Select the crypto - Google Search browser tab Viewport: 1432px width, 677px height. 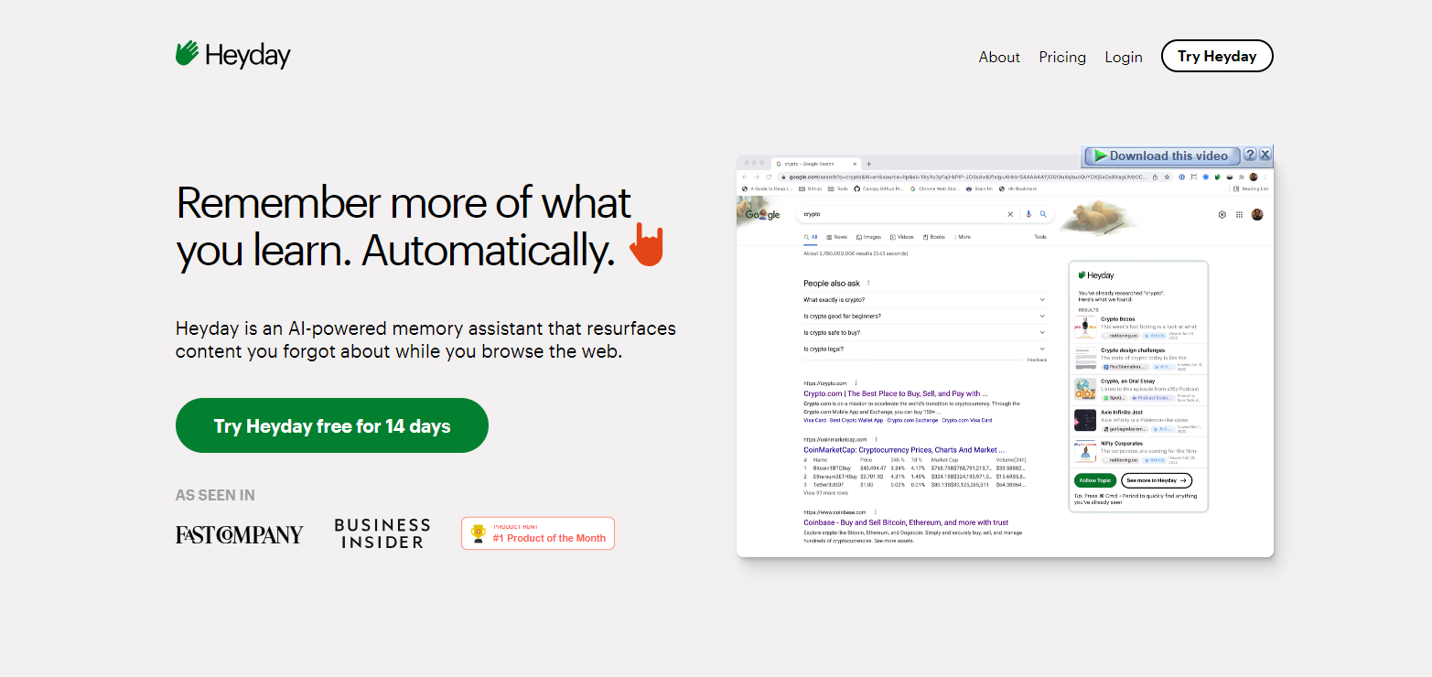(816, 164)
